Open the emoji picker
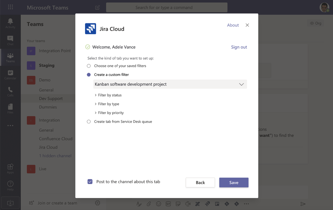Viewport: 333px width, 210px height. point(158,204)
